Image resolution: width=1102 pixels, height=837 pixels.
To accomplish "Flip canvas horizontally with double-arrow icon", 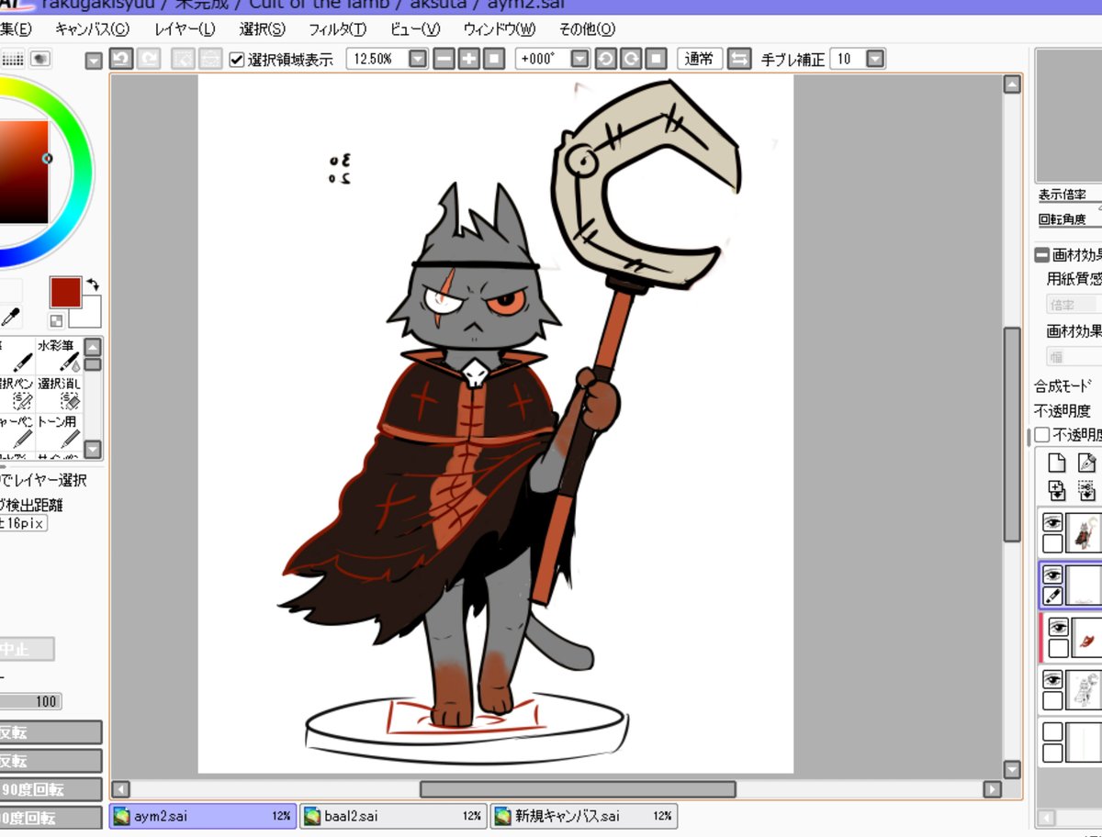I will [739, 59].
